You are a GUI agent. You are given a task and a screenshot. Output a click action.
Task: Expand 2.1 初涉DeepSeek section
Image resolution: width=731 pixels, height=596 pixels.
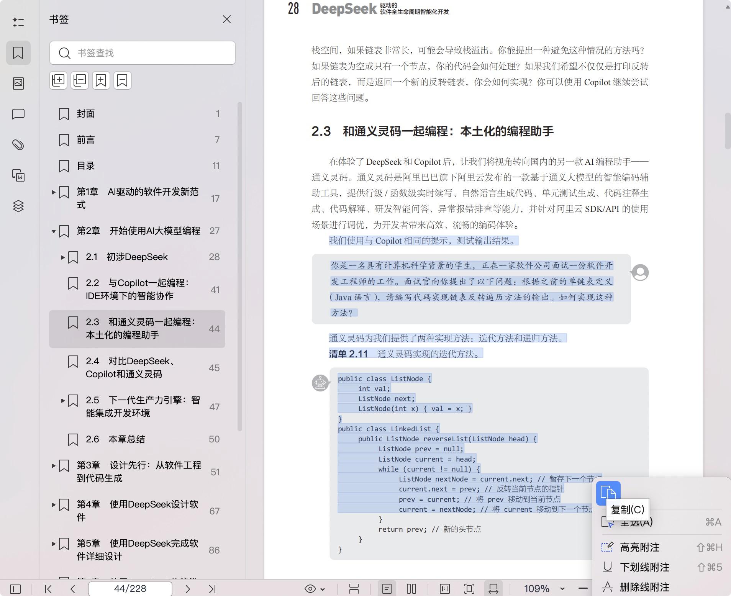pyautogui.click(x=63, y=257)
